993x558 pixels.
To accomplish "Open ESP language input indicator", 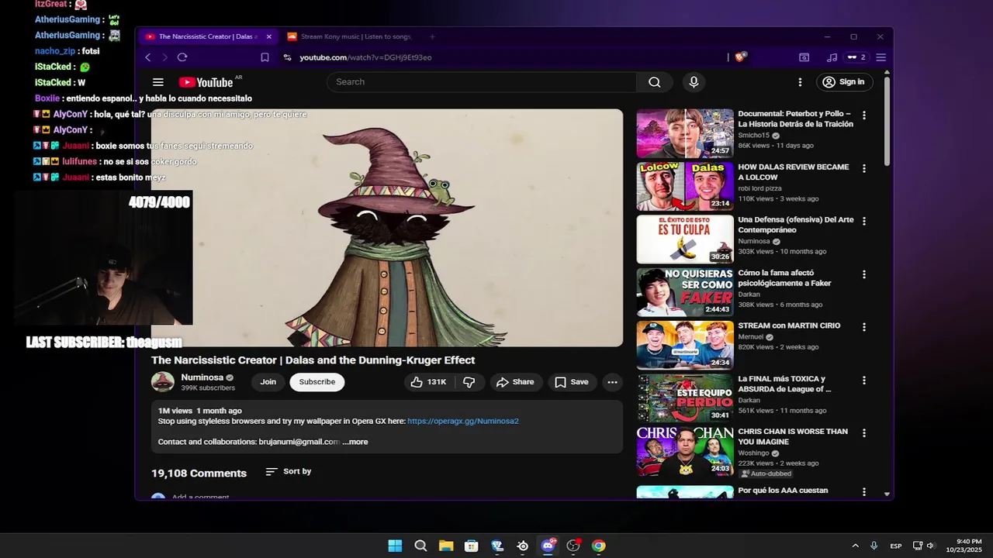I will tap(896, 546).
